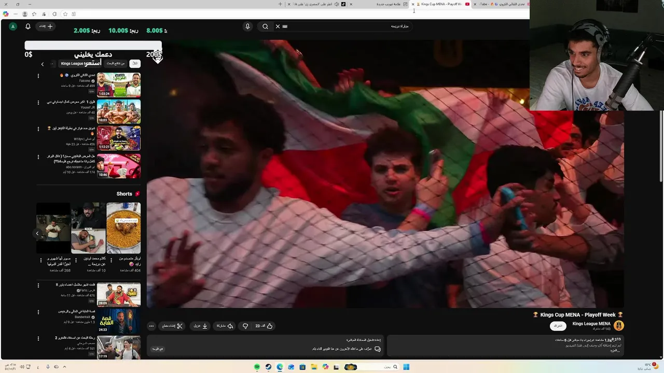Image resolution: width=664 pixels, height=373 pixels.
Task: Open options menu for the W1llyv video
Action: click(38, 129)
